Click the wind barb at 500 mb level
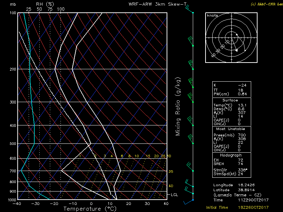 pos(191,139)
